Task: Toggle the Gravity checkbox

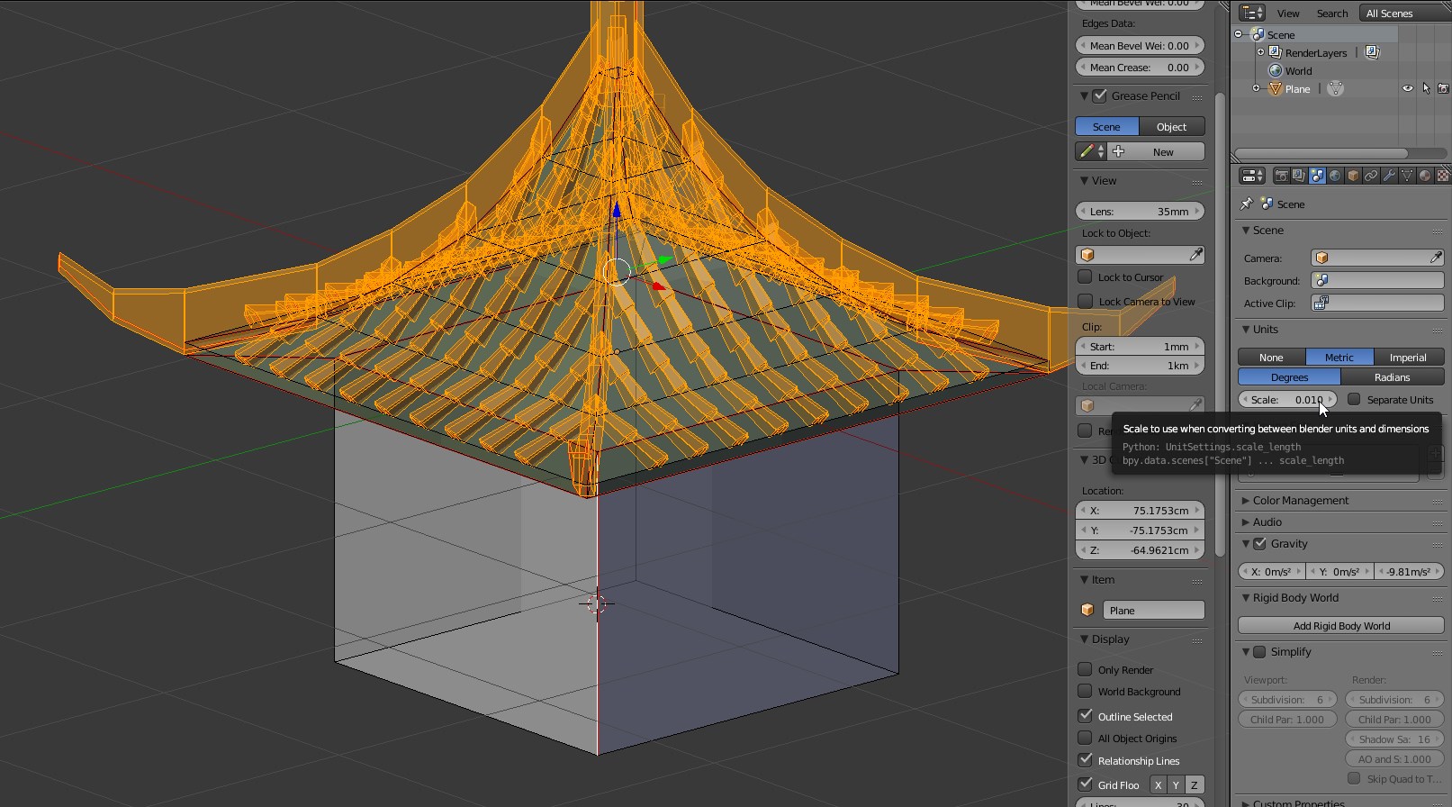Action: click(1259, 543)
